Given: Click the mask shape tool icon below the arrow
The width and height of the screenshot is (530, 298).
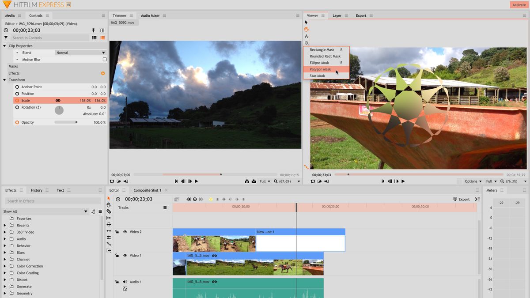Looking at the screenshot, I should click(306, 43).
